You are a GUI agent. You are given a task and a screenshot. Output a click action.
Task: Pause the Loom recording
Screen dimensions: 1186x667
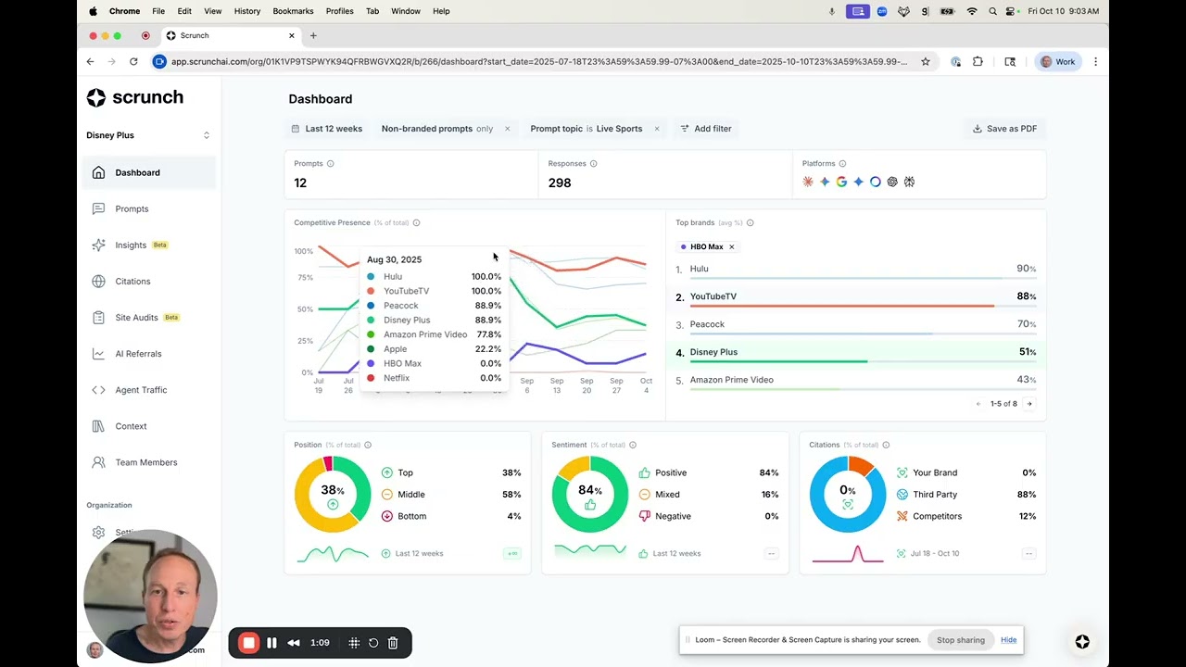(271, 643)
